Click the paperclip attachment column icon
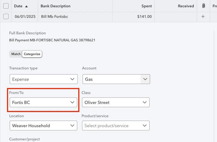This screenshot has width=217, height=142. (204, 6)
